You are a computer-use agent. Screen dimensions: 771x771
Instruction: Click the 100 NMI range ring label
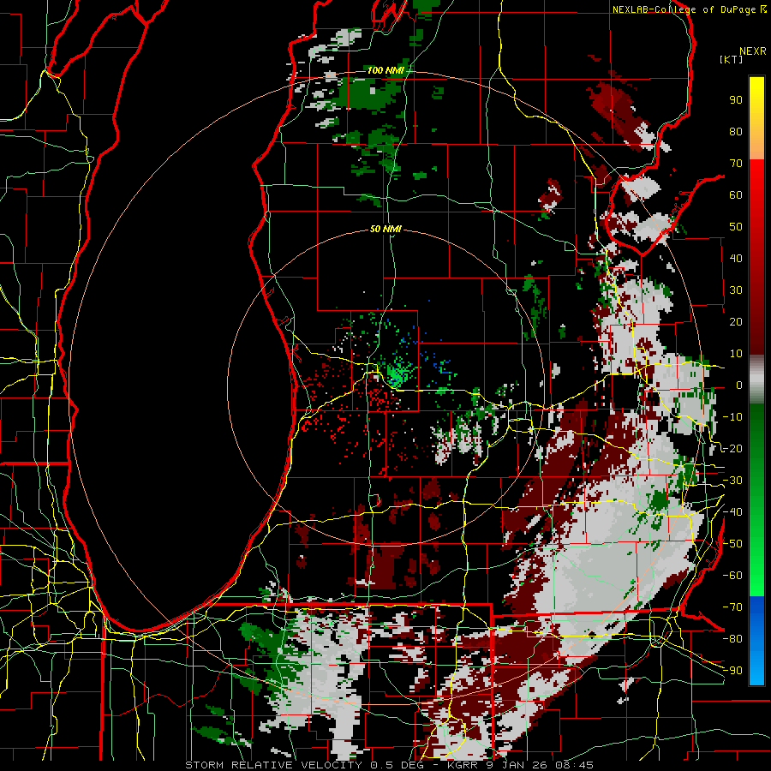point(385,70)
